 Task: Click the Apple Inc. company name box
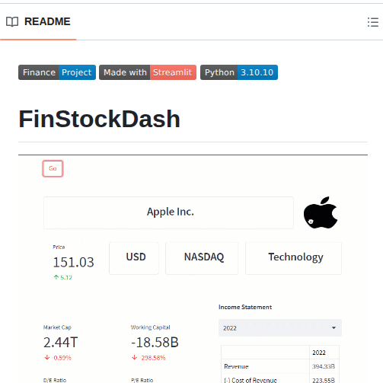168,212
